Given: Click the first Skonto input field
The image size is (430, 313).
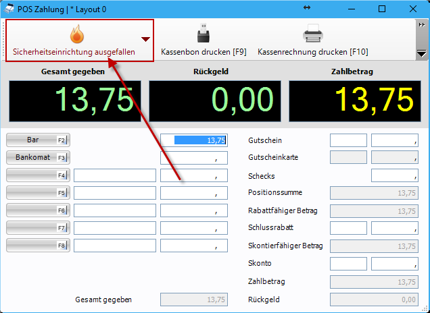Looking at the screenshot, I should [x=348, y=263].
